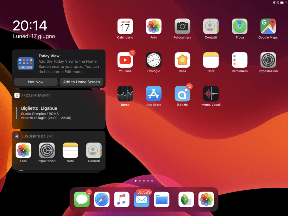Image resolution: width=288 pixels, height=216 pixels.
Task: Open Snapseed in the dock's recent apps
Action: [x=186, y=199]
